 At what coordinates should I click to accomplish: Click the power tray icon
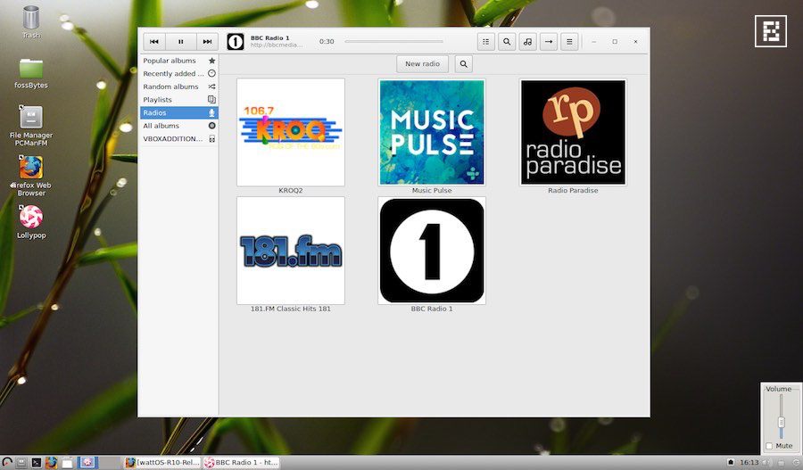pyautogui.click(x=795, y=463)
